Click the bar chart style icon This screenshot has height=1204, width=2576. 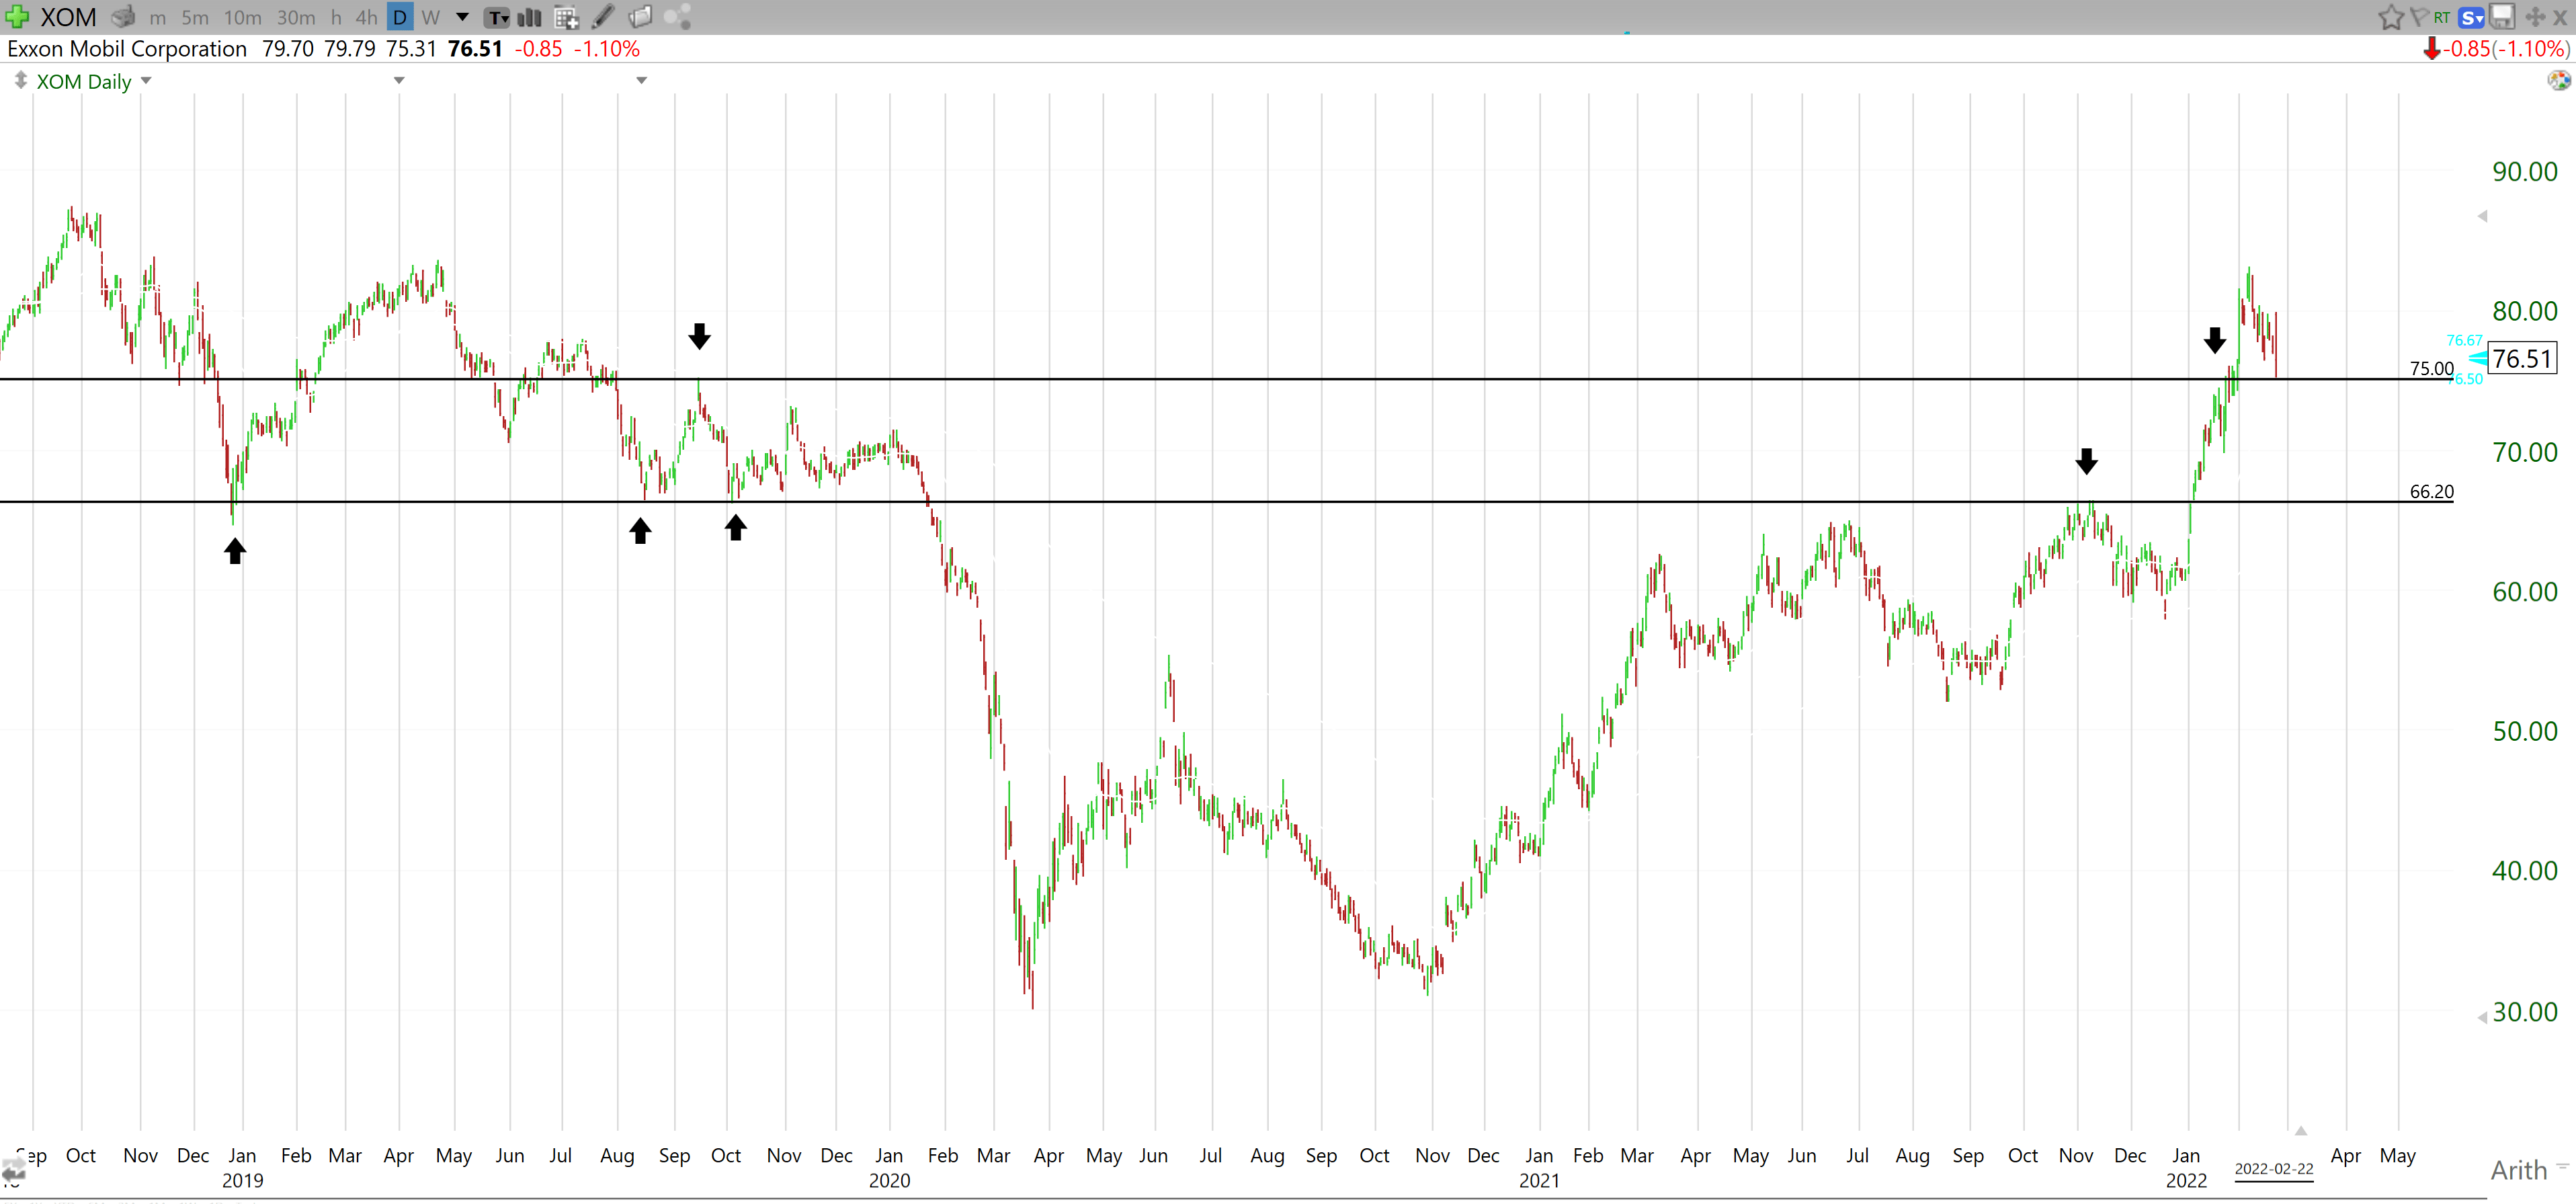pyautogui.click(x=528, y=17)
